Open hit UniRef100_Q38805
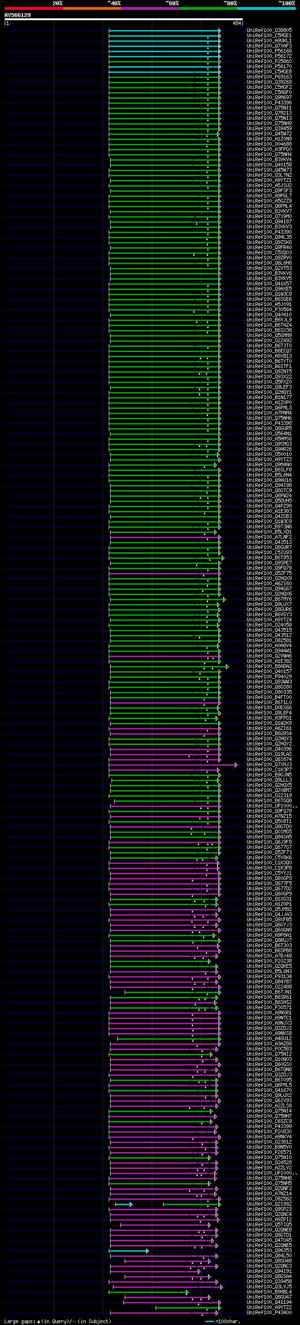Screen dimensions: 300x1325 269,31
